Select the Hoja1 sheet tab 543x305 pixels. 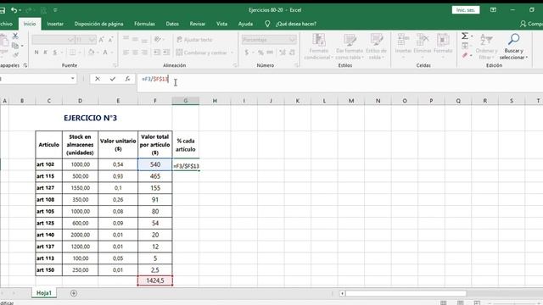(x=44, y=293)
